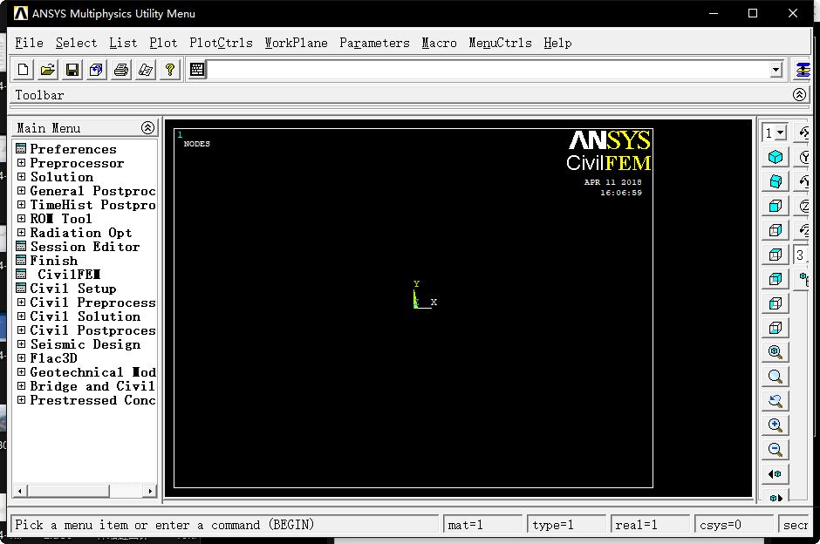
Task: Open the Parameters menu
Action: 374,43
